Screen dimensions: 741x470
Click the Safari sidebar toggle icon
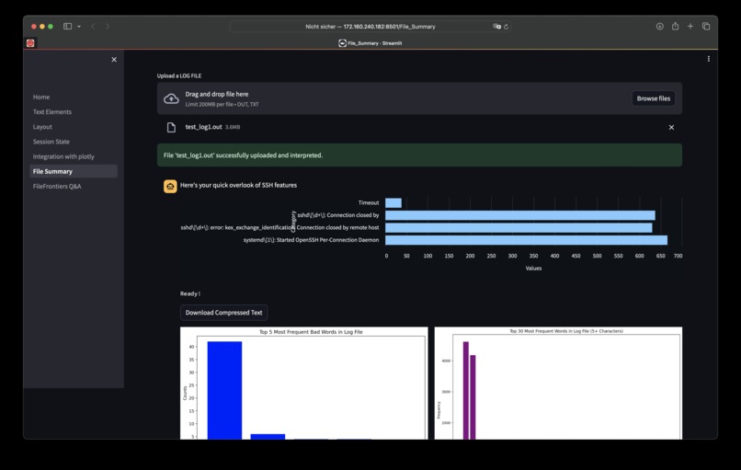point(68,27)
